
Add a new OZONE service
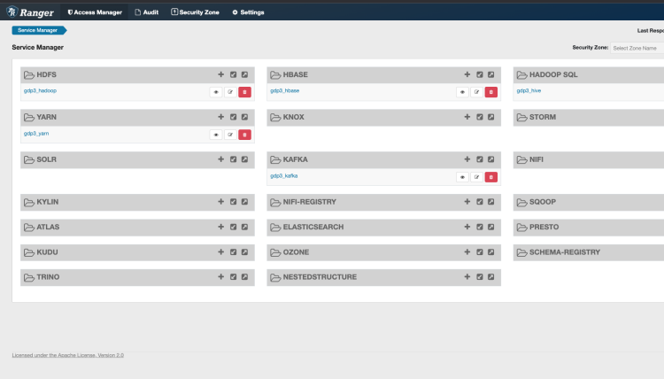pos(467,252)
